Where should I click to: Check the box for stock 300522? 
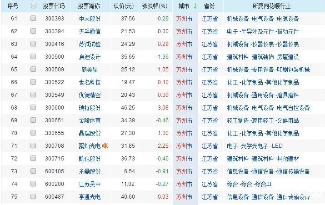click(33, 82)
